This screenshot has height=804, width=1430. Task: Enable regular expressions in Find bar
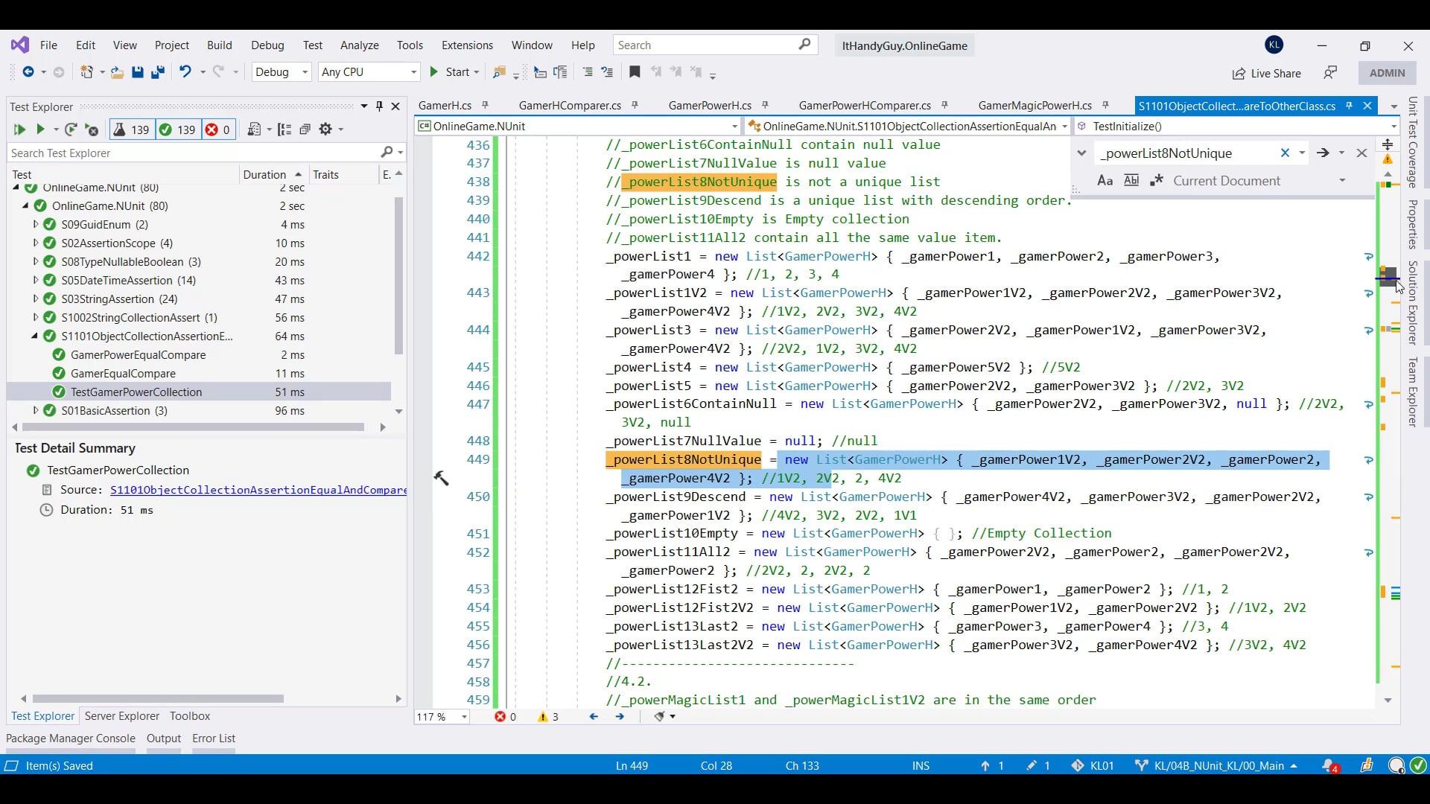pos(1157,180)
